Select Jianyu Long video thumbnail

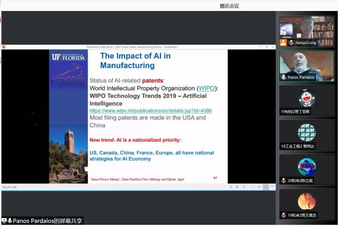click(x=306, y=31)
